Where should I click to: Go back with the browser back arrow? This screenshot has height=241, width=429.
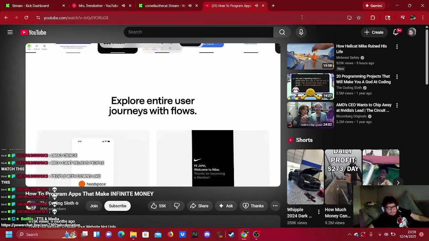(6, 17)
